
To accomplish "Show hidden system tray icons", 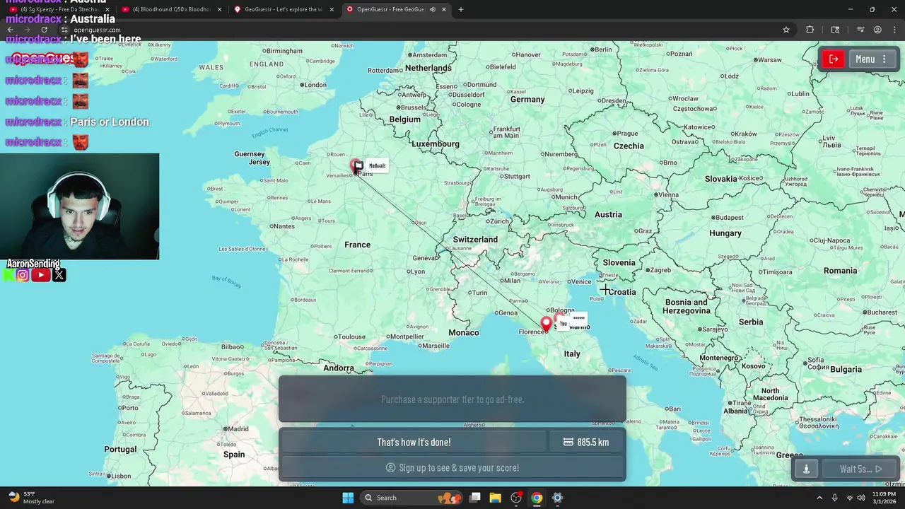I will pyautogui.click(x=819, y=498).
